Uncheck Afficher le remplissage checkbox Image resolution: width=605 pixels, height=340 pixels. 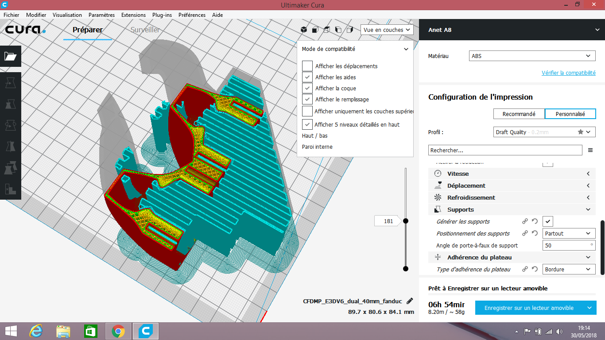pyautogui.click(x=307, y=100)
